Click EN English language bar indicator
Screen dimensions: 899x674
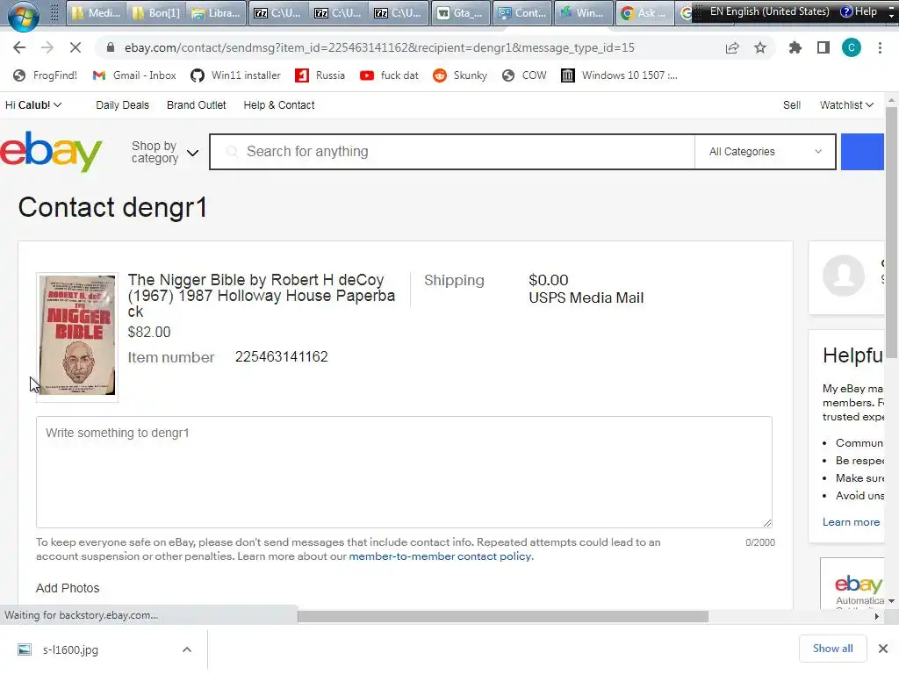[x=768, y=11]
